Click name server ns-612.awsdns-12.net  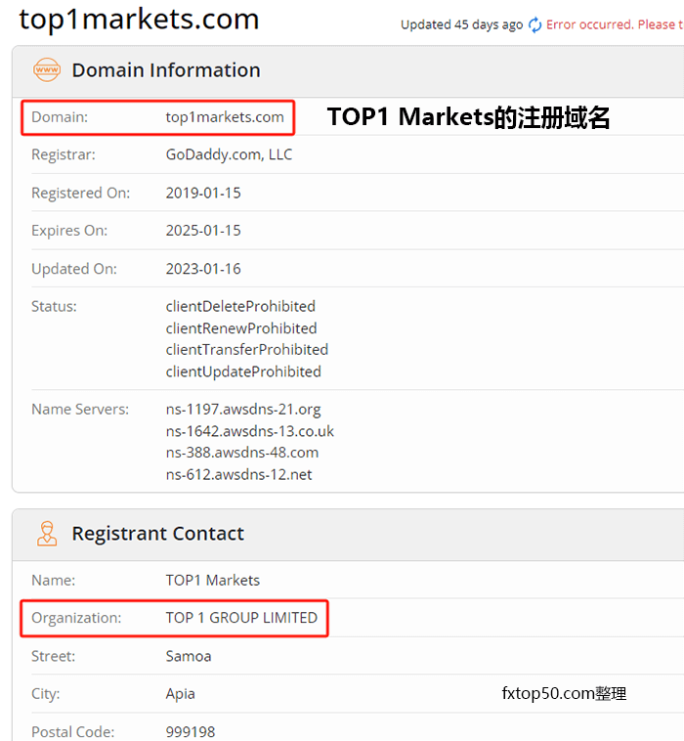[239, 475]
